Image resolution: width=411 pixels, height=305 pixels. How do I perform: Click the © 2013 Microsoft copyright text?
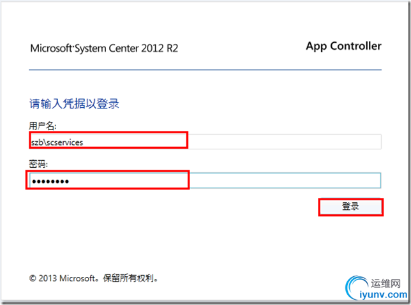tap(94, 278)
